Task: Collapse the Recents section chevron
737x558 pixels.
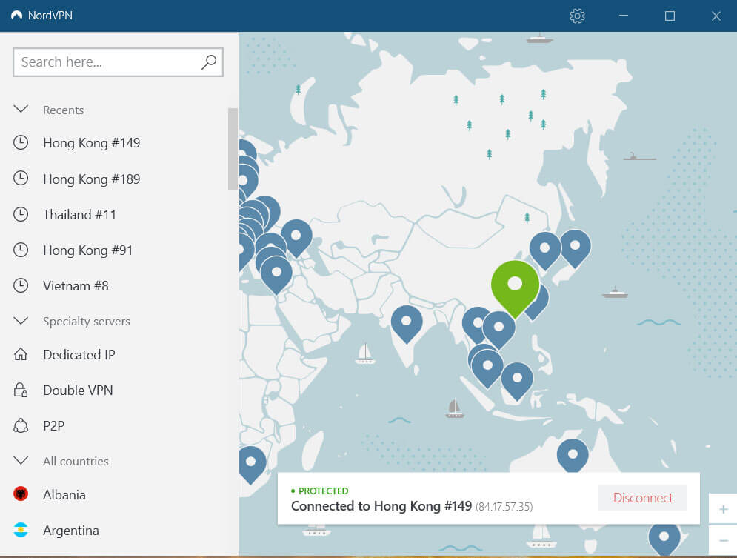Action: [21, 109]
